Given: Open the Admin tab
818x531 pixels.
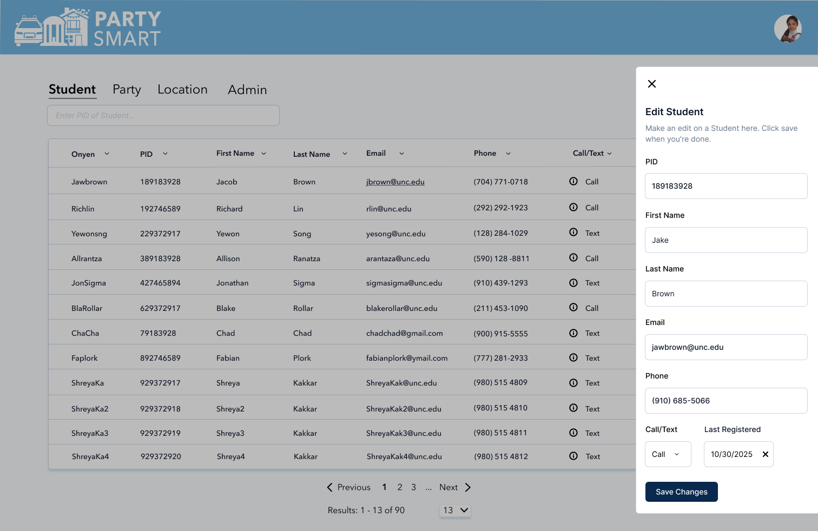Looking at the screenshot, I should 247,90.
